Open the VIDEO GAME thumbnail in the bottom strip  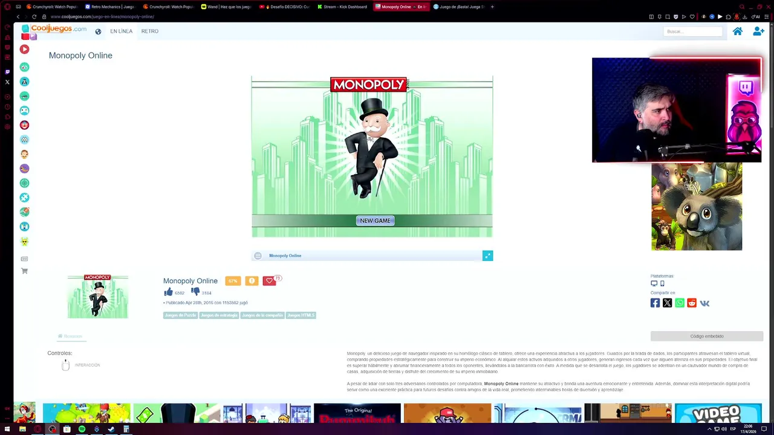coord(718,414)
